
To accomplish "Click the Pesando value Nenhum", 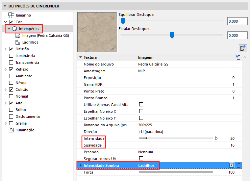I will [146, 152].
